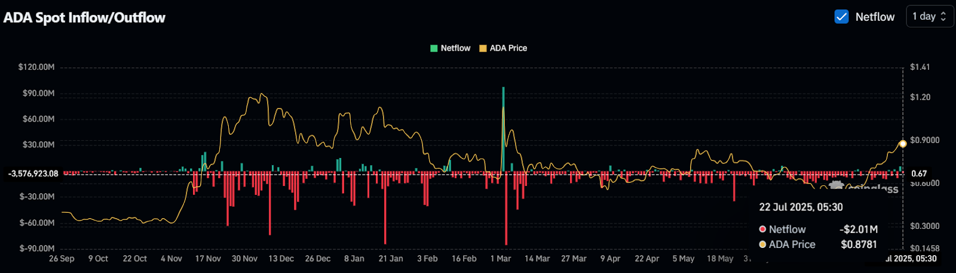Click the 30 Nov date label

tap(244, 259)
